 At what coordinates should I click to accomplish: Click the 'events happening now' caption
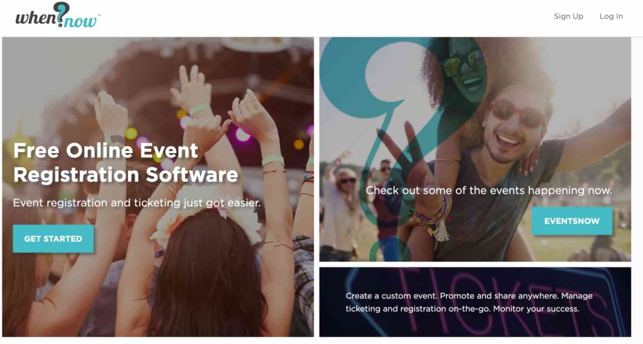point(489,190)
